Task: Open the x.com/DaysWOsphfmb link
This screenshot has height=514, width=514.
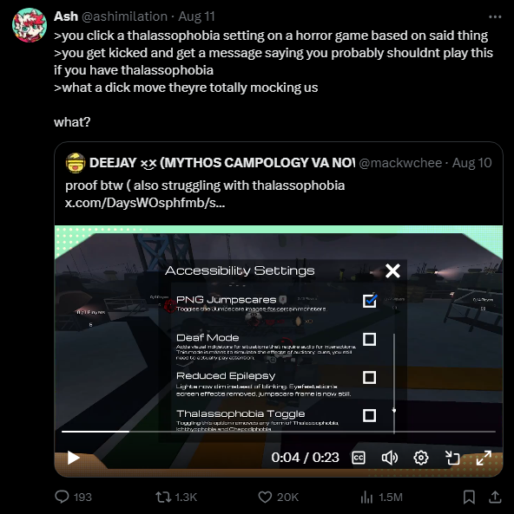Action: 145,203
